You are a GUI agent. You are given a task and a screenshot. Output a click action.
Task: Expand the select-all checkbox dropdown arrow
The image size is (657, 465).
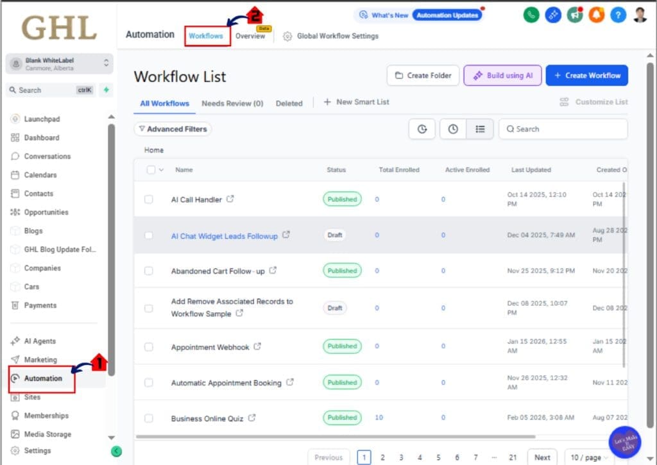pos(161,170)
